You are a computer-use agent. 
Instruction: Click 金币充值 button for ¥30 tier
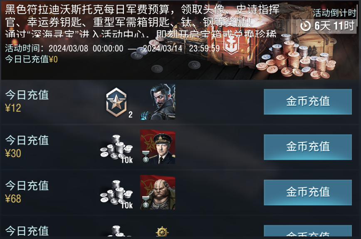(x=308, y=147)
